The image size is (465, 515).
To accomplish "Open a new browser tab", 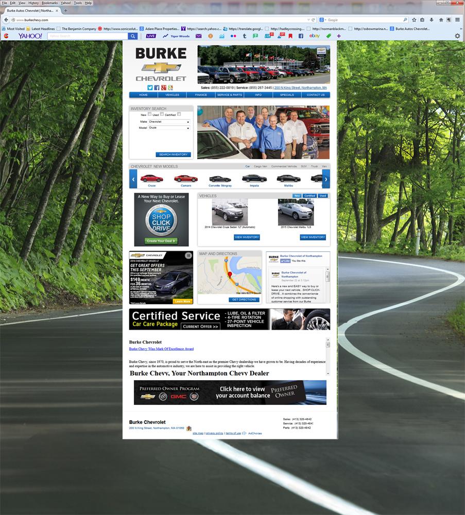I will [65, 10].
